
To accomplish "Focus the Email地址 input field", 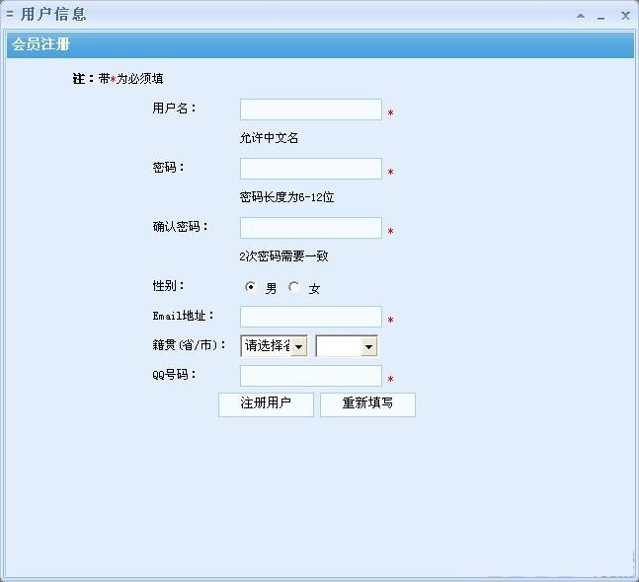I will [311, 317].
